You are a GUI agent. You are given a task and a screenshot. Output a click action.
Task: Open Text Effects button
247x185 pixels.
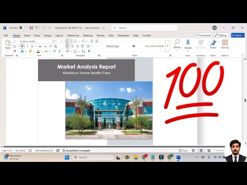point(22,51)
